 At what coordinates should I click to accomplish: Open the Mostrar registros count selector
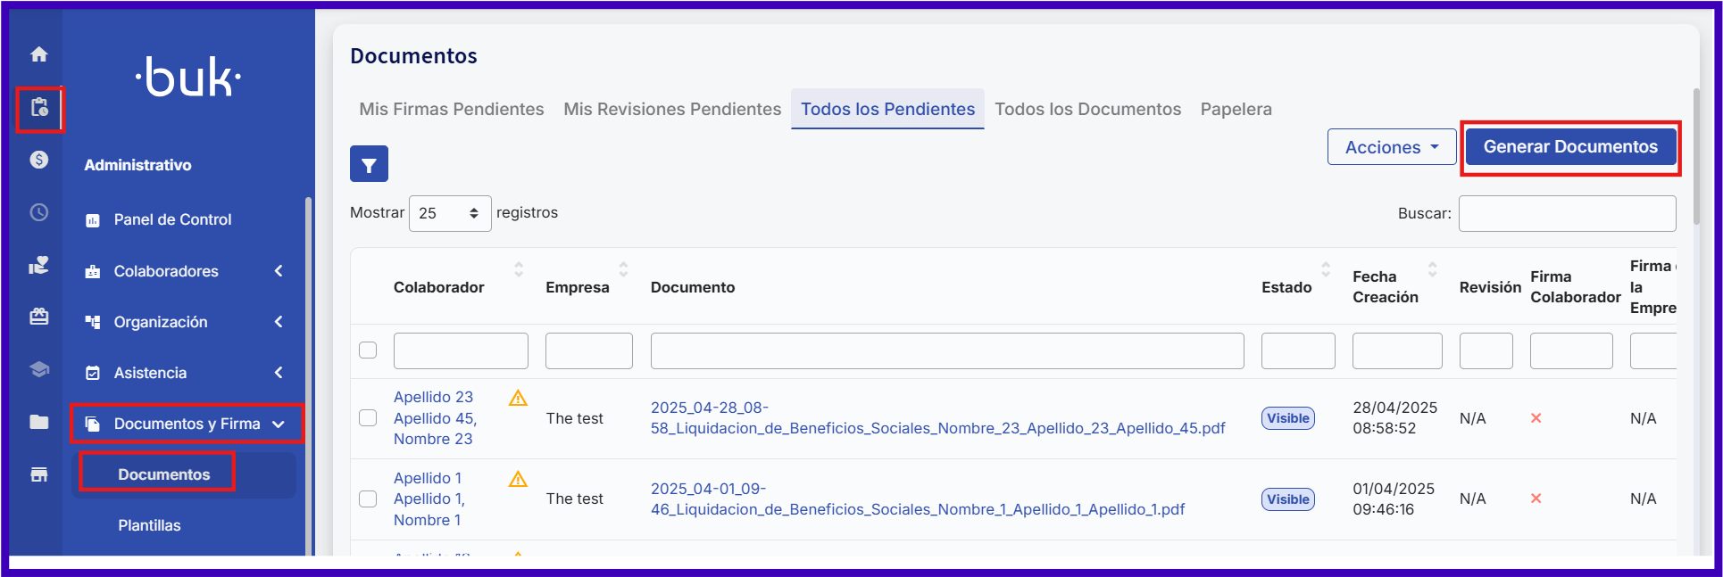[449, 213]
